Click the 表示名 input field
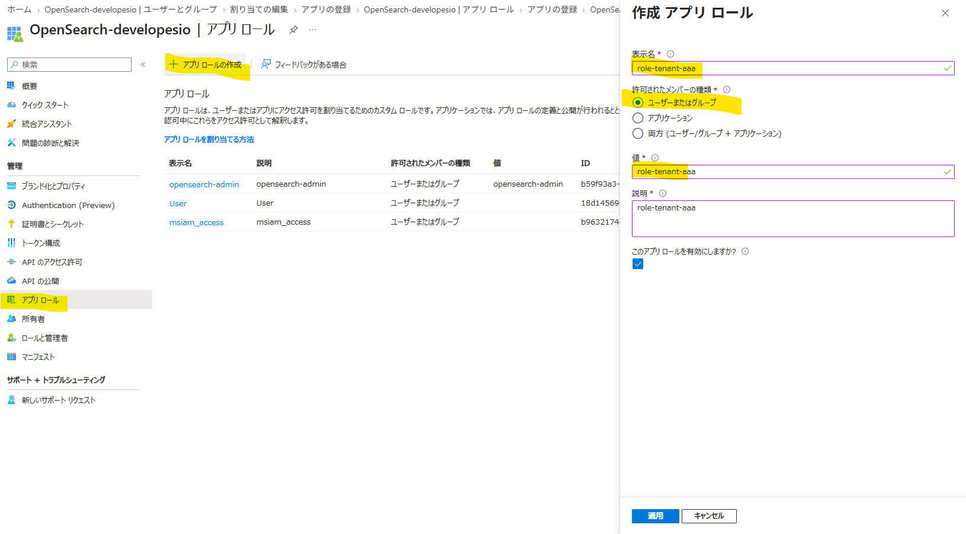Viewport: 966px width, 534px height. [793, 68]
